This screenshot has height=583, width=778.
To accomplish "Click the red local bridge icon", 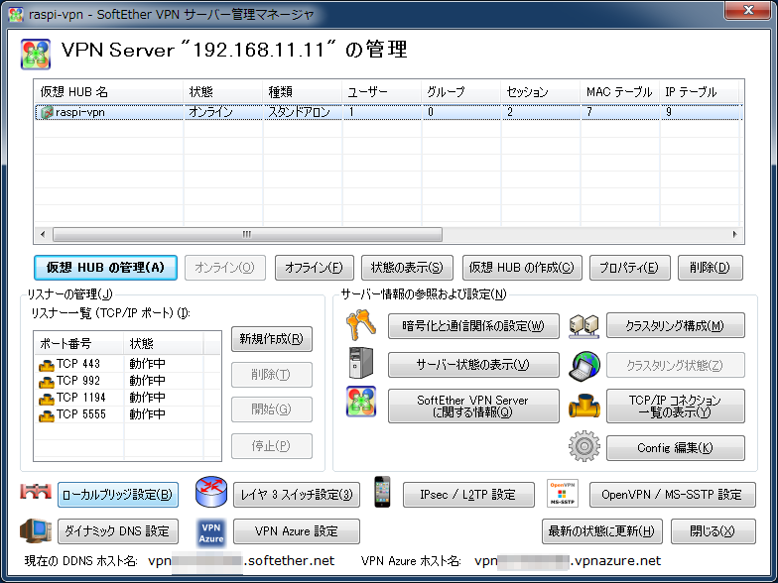I will [x=36, y=492].
